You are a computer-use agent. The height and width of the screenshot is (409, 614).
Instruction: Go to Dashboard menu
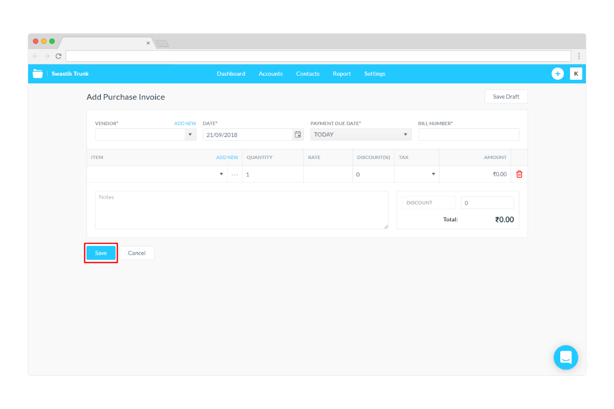tap(231, 74)
